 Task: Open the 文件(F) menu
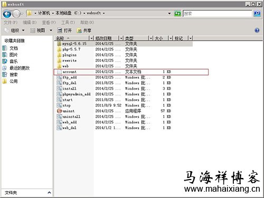[11, 23]
